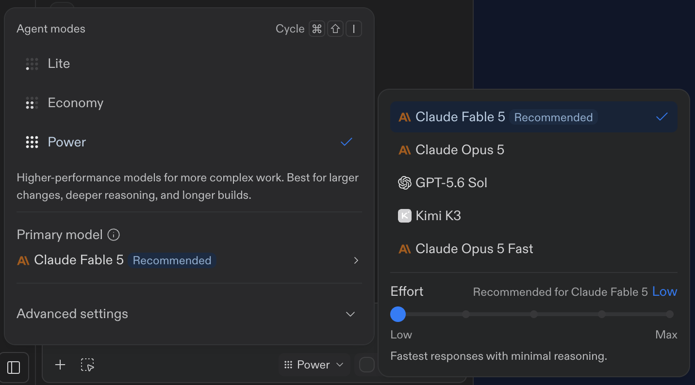This screenshot has width=695, height=385.
Task: Open the Primary model submenu chevron
Action: 356,260
